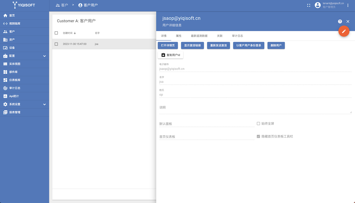Select the jsa user row checkbox
The image size is (355, 203).
coord(56,44)
